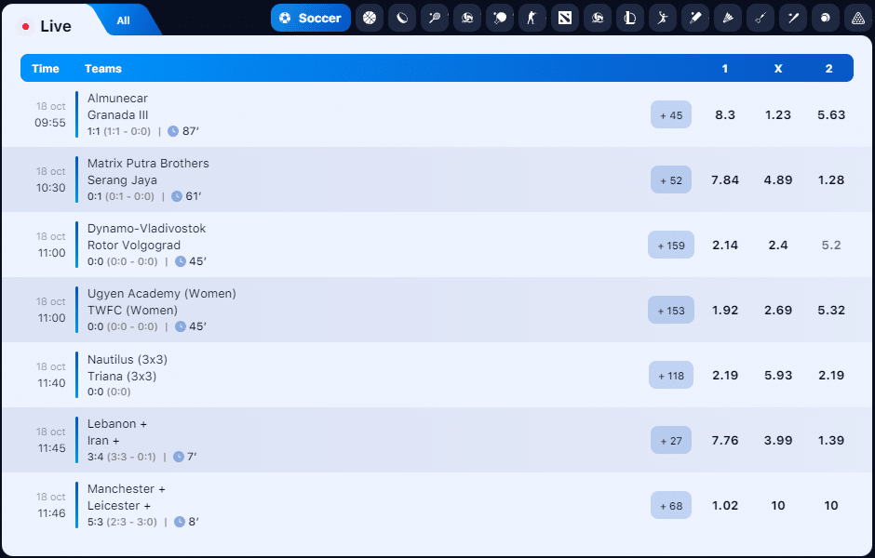Viewport: 875px width, 558px height.
Task: Select the Basketball sport icon
Action: 370,18
